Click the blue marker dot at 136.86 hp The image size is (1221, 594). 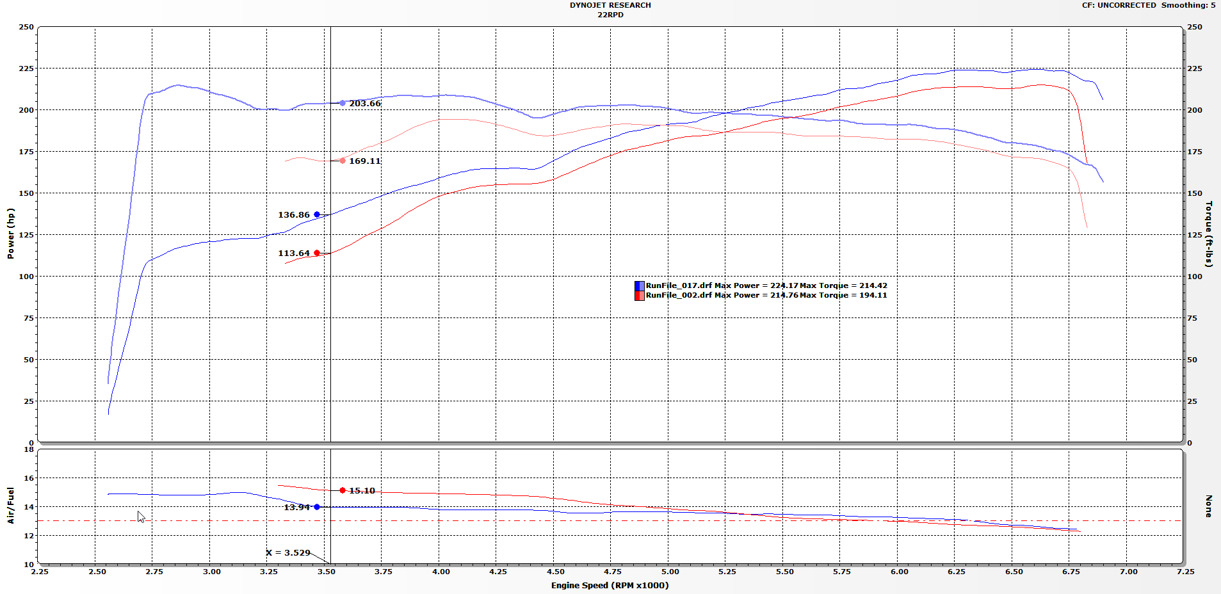coord(317,214)
